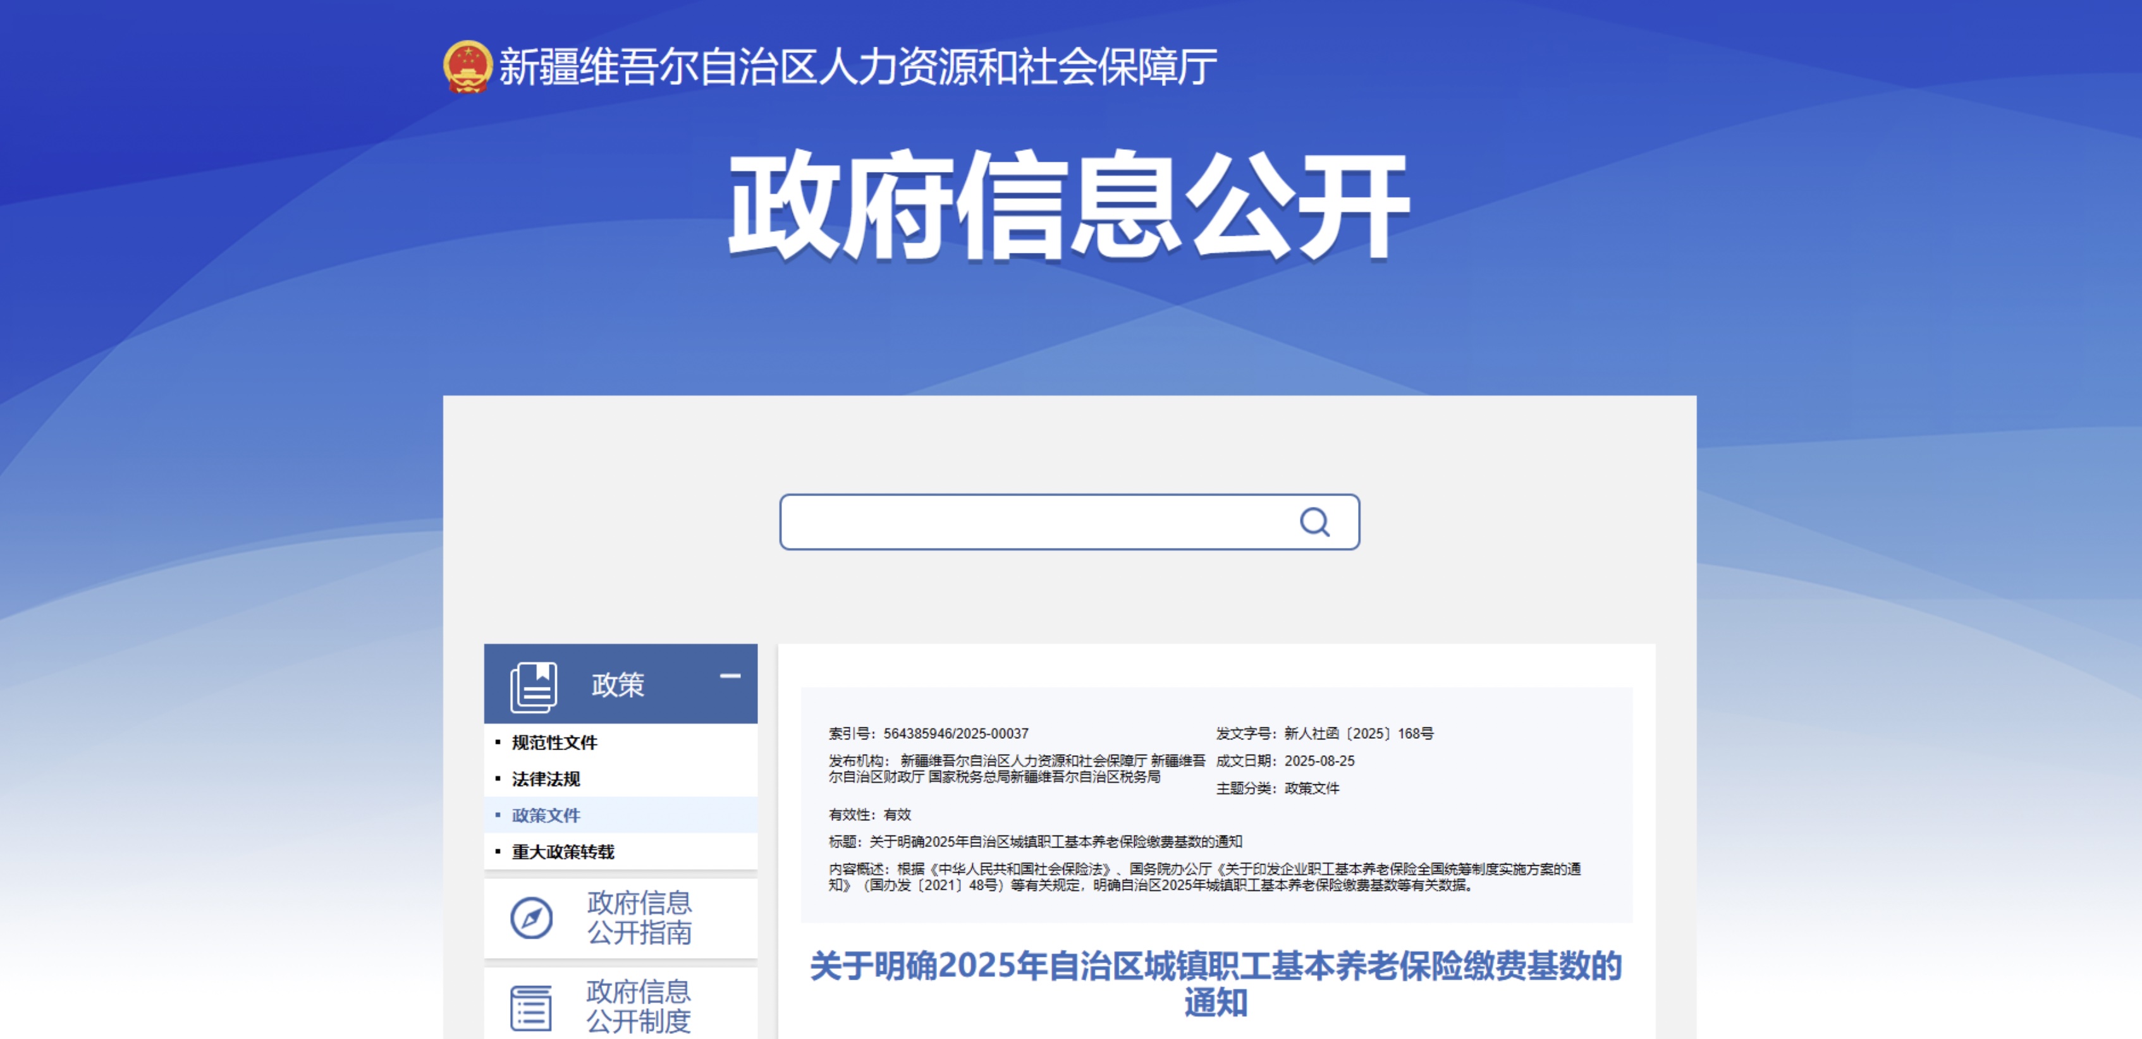Click the 政策 document stack icon
The width and height of the screenshot is (2142, 1039).
coord(533,686)
